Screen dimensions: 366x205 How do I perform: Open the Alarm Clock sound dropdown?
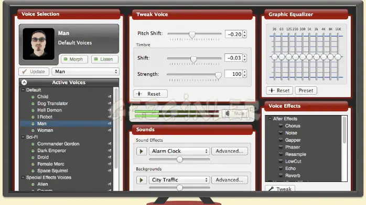pos(179,151)
